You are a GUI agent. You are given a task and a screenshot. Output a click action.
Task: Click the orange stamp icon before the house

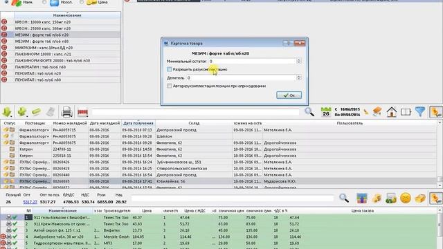coord(377,112)
